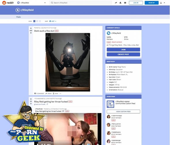Select the classic view layout icon
The height and width of the screenshot is (145, 170).
(x=37, y=21)
